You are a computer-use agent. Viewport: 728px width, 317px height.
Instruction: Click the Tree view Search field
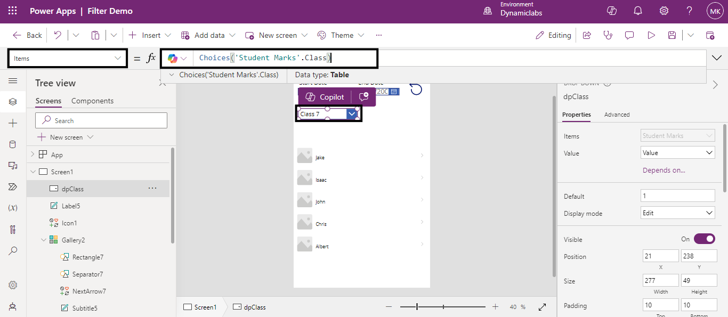101,120
